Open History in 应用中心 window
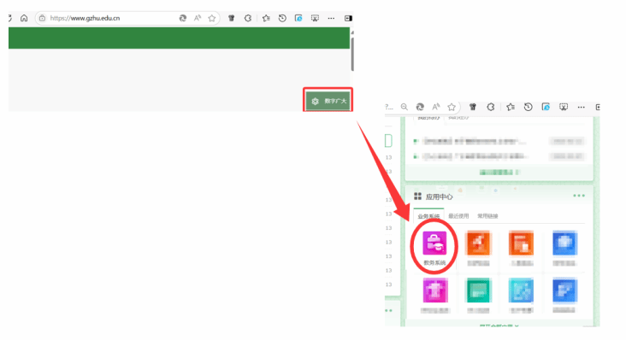This screenshot has width=626, height=340. 529,107
